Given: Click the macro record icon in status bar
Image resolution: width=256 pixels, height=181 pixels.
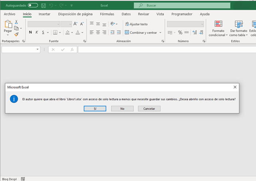Looking at the screenshot, I should 23,179.
